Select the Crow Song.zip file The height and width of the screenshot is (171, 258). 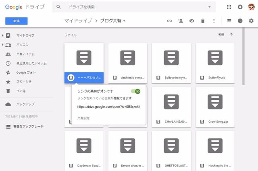point(215,107)
